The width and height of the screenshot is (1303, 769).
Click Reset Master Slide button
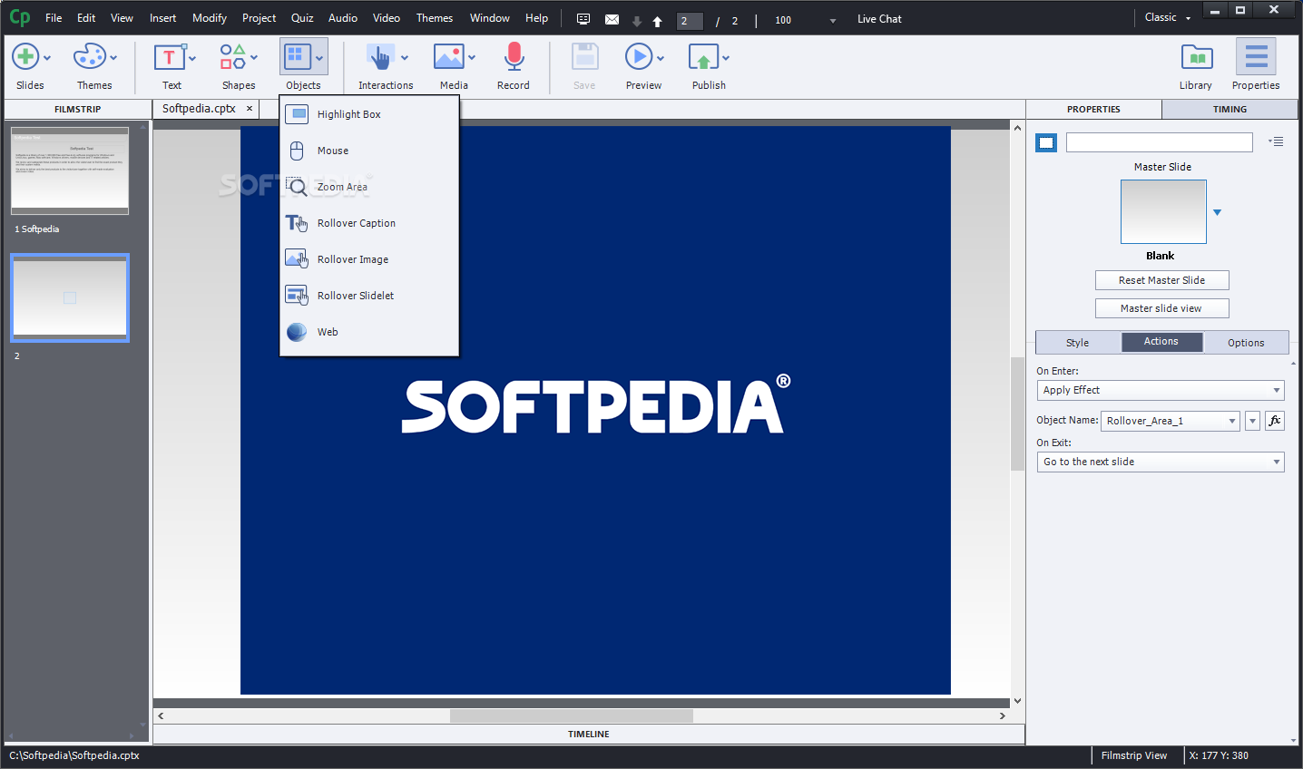(x=1161, y=280)
